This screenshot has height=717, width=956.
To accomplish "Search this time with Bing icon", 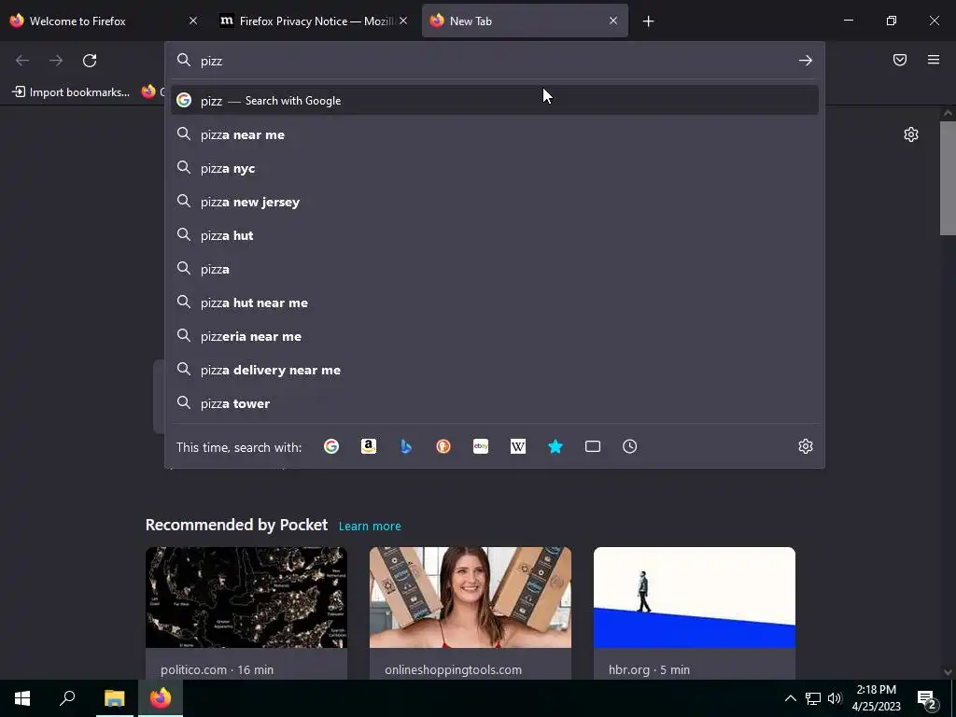I will [x=406, y=447].
